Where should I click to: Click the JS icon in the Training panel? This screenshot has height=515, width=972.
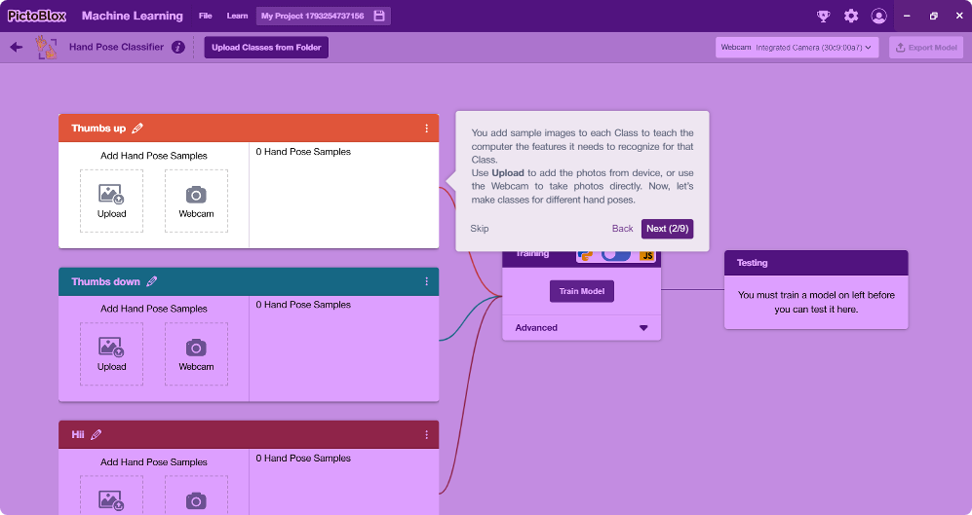point(647,256)
